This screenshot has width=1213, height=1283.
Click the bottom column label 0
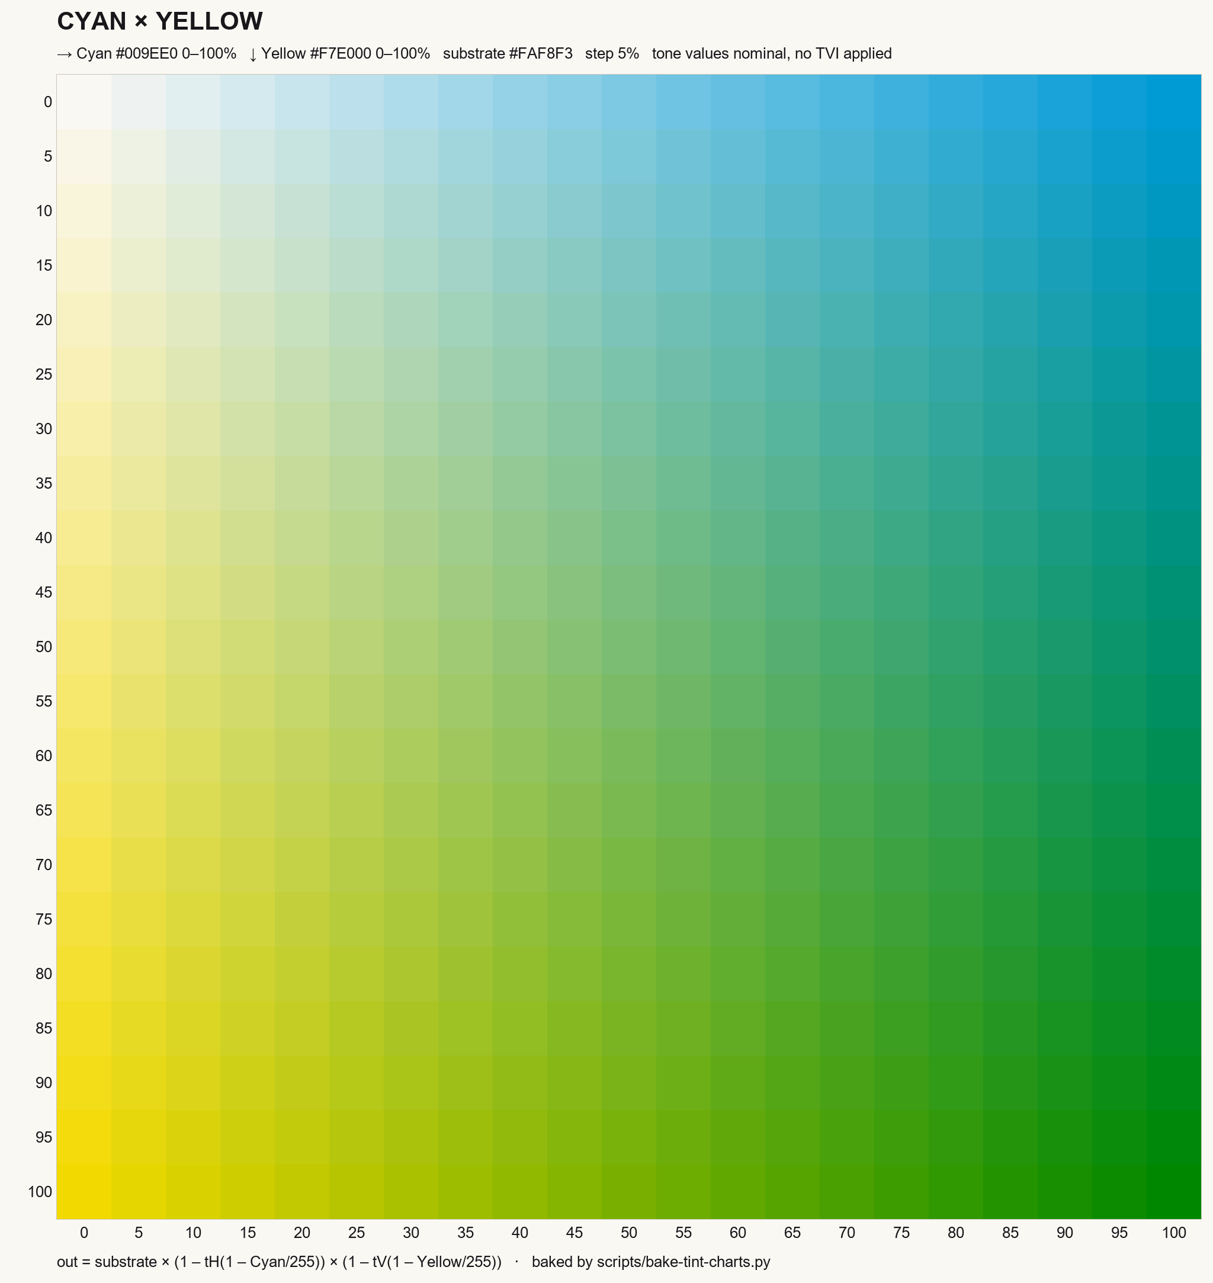[84, 1233]
